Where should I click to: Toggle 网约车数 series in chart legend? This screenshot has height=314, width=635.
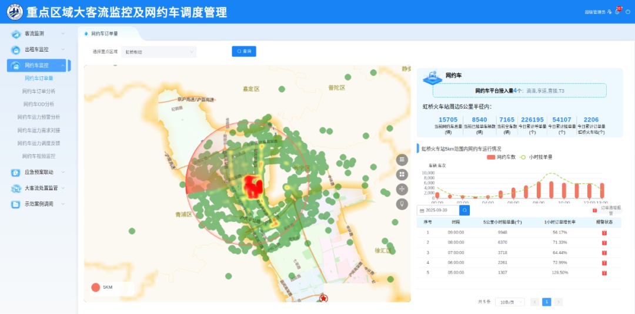pos(502,157)
